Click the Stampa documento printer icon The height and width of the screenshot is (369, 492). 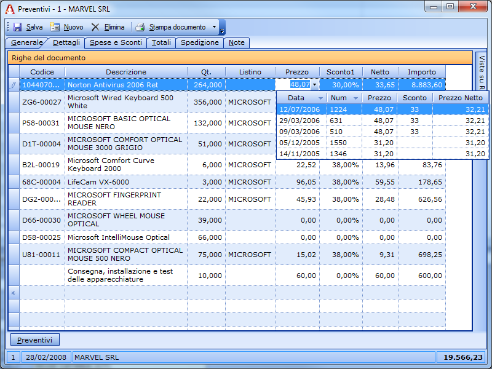coord(140,27)
